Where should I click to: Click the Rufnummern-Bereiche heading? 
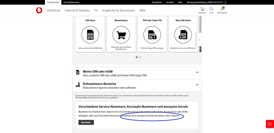[100, 84]
